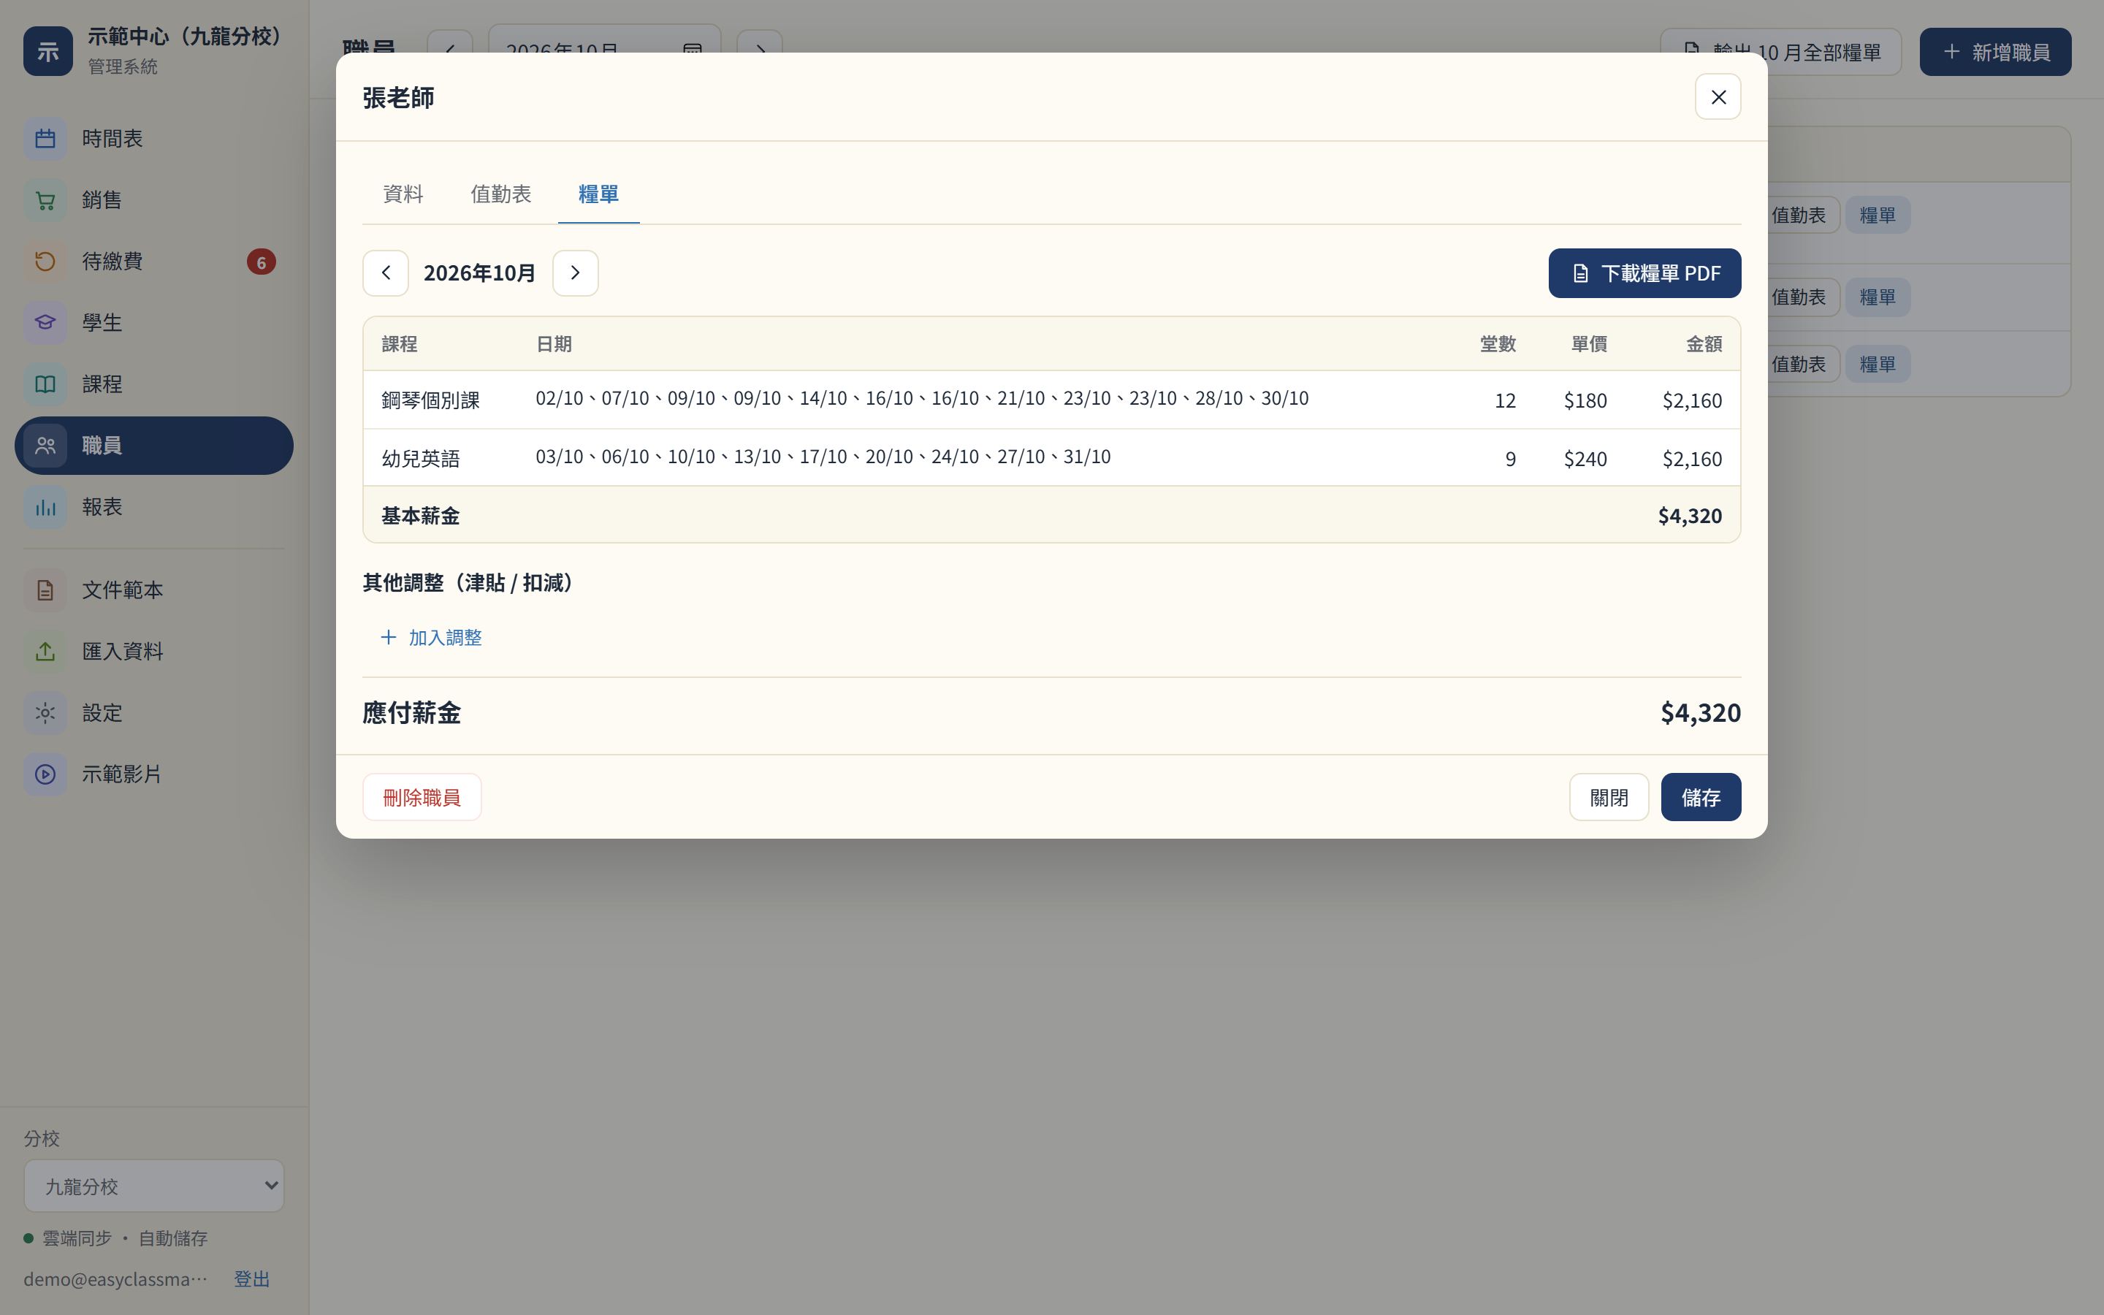Go to previous month in payslip
The width and height of the screenshot is (2104, 1315).
pos(385,273)
